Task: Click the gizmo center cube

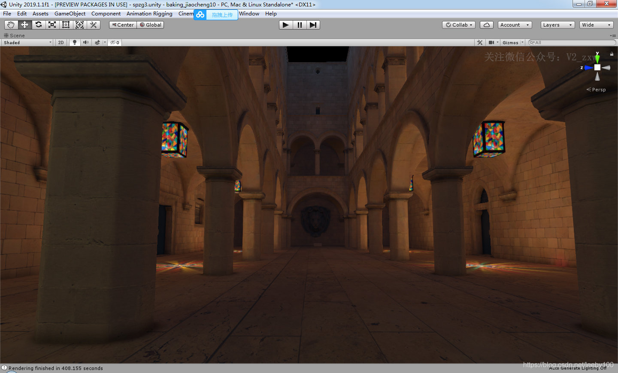Action: pyautogui.click(x=597, y=67)
